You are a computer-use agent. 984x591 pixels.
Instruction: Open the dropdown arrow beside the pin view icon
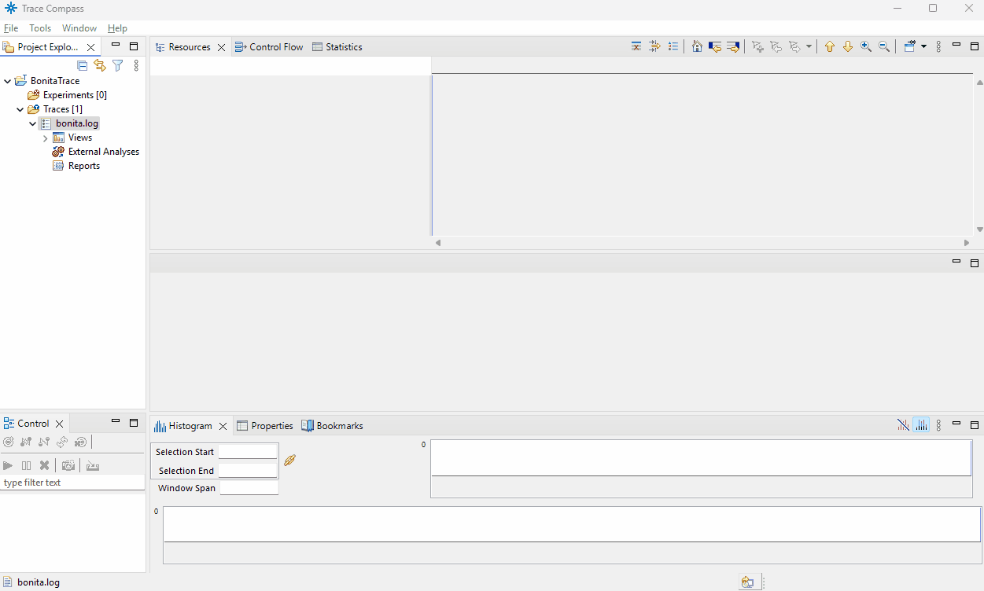(x=923, y=47)
